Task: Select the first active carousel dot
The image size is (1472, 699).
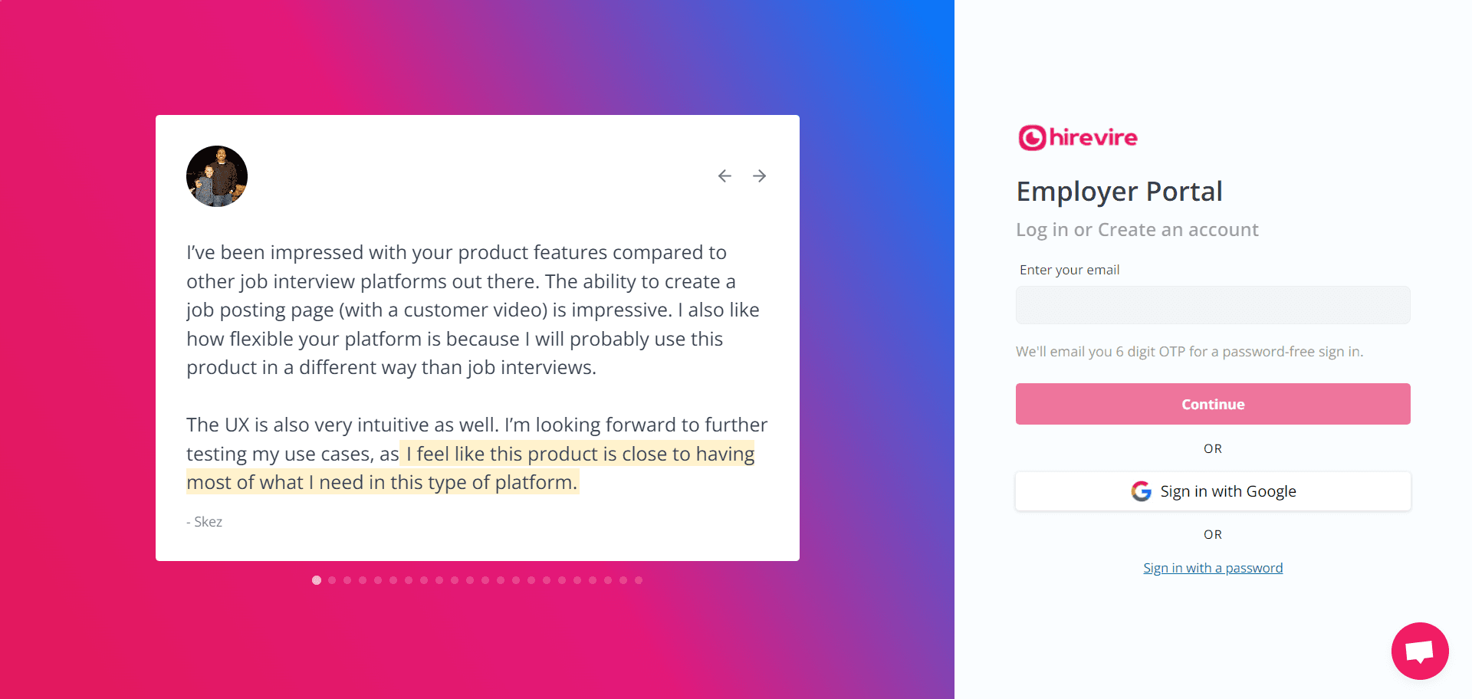Action: click(x=317, y=580)
